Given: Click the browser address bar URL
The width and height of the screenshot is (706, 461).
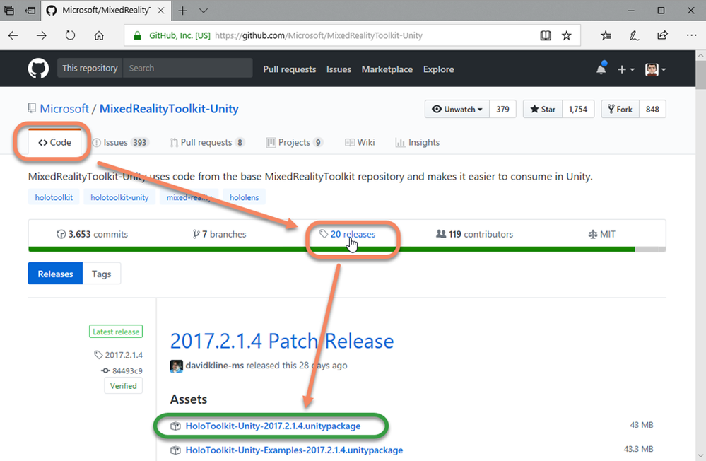Looking at the screenshot, I should pos(318,35).
